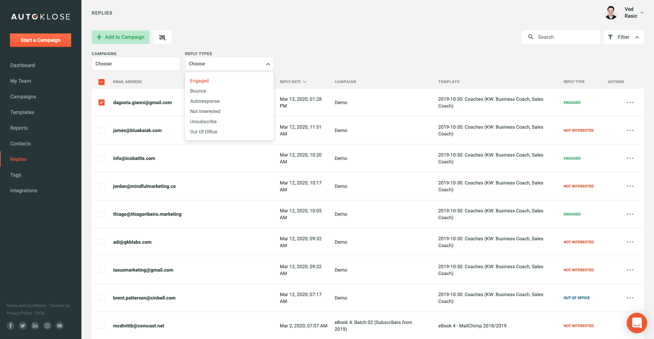The height and width of the screenshot is (339, 654).
Task: Open Privacy Policy link
Action: click(19, 313)
